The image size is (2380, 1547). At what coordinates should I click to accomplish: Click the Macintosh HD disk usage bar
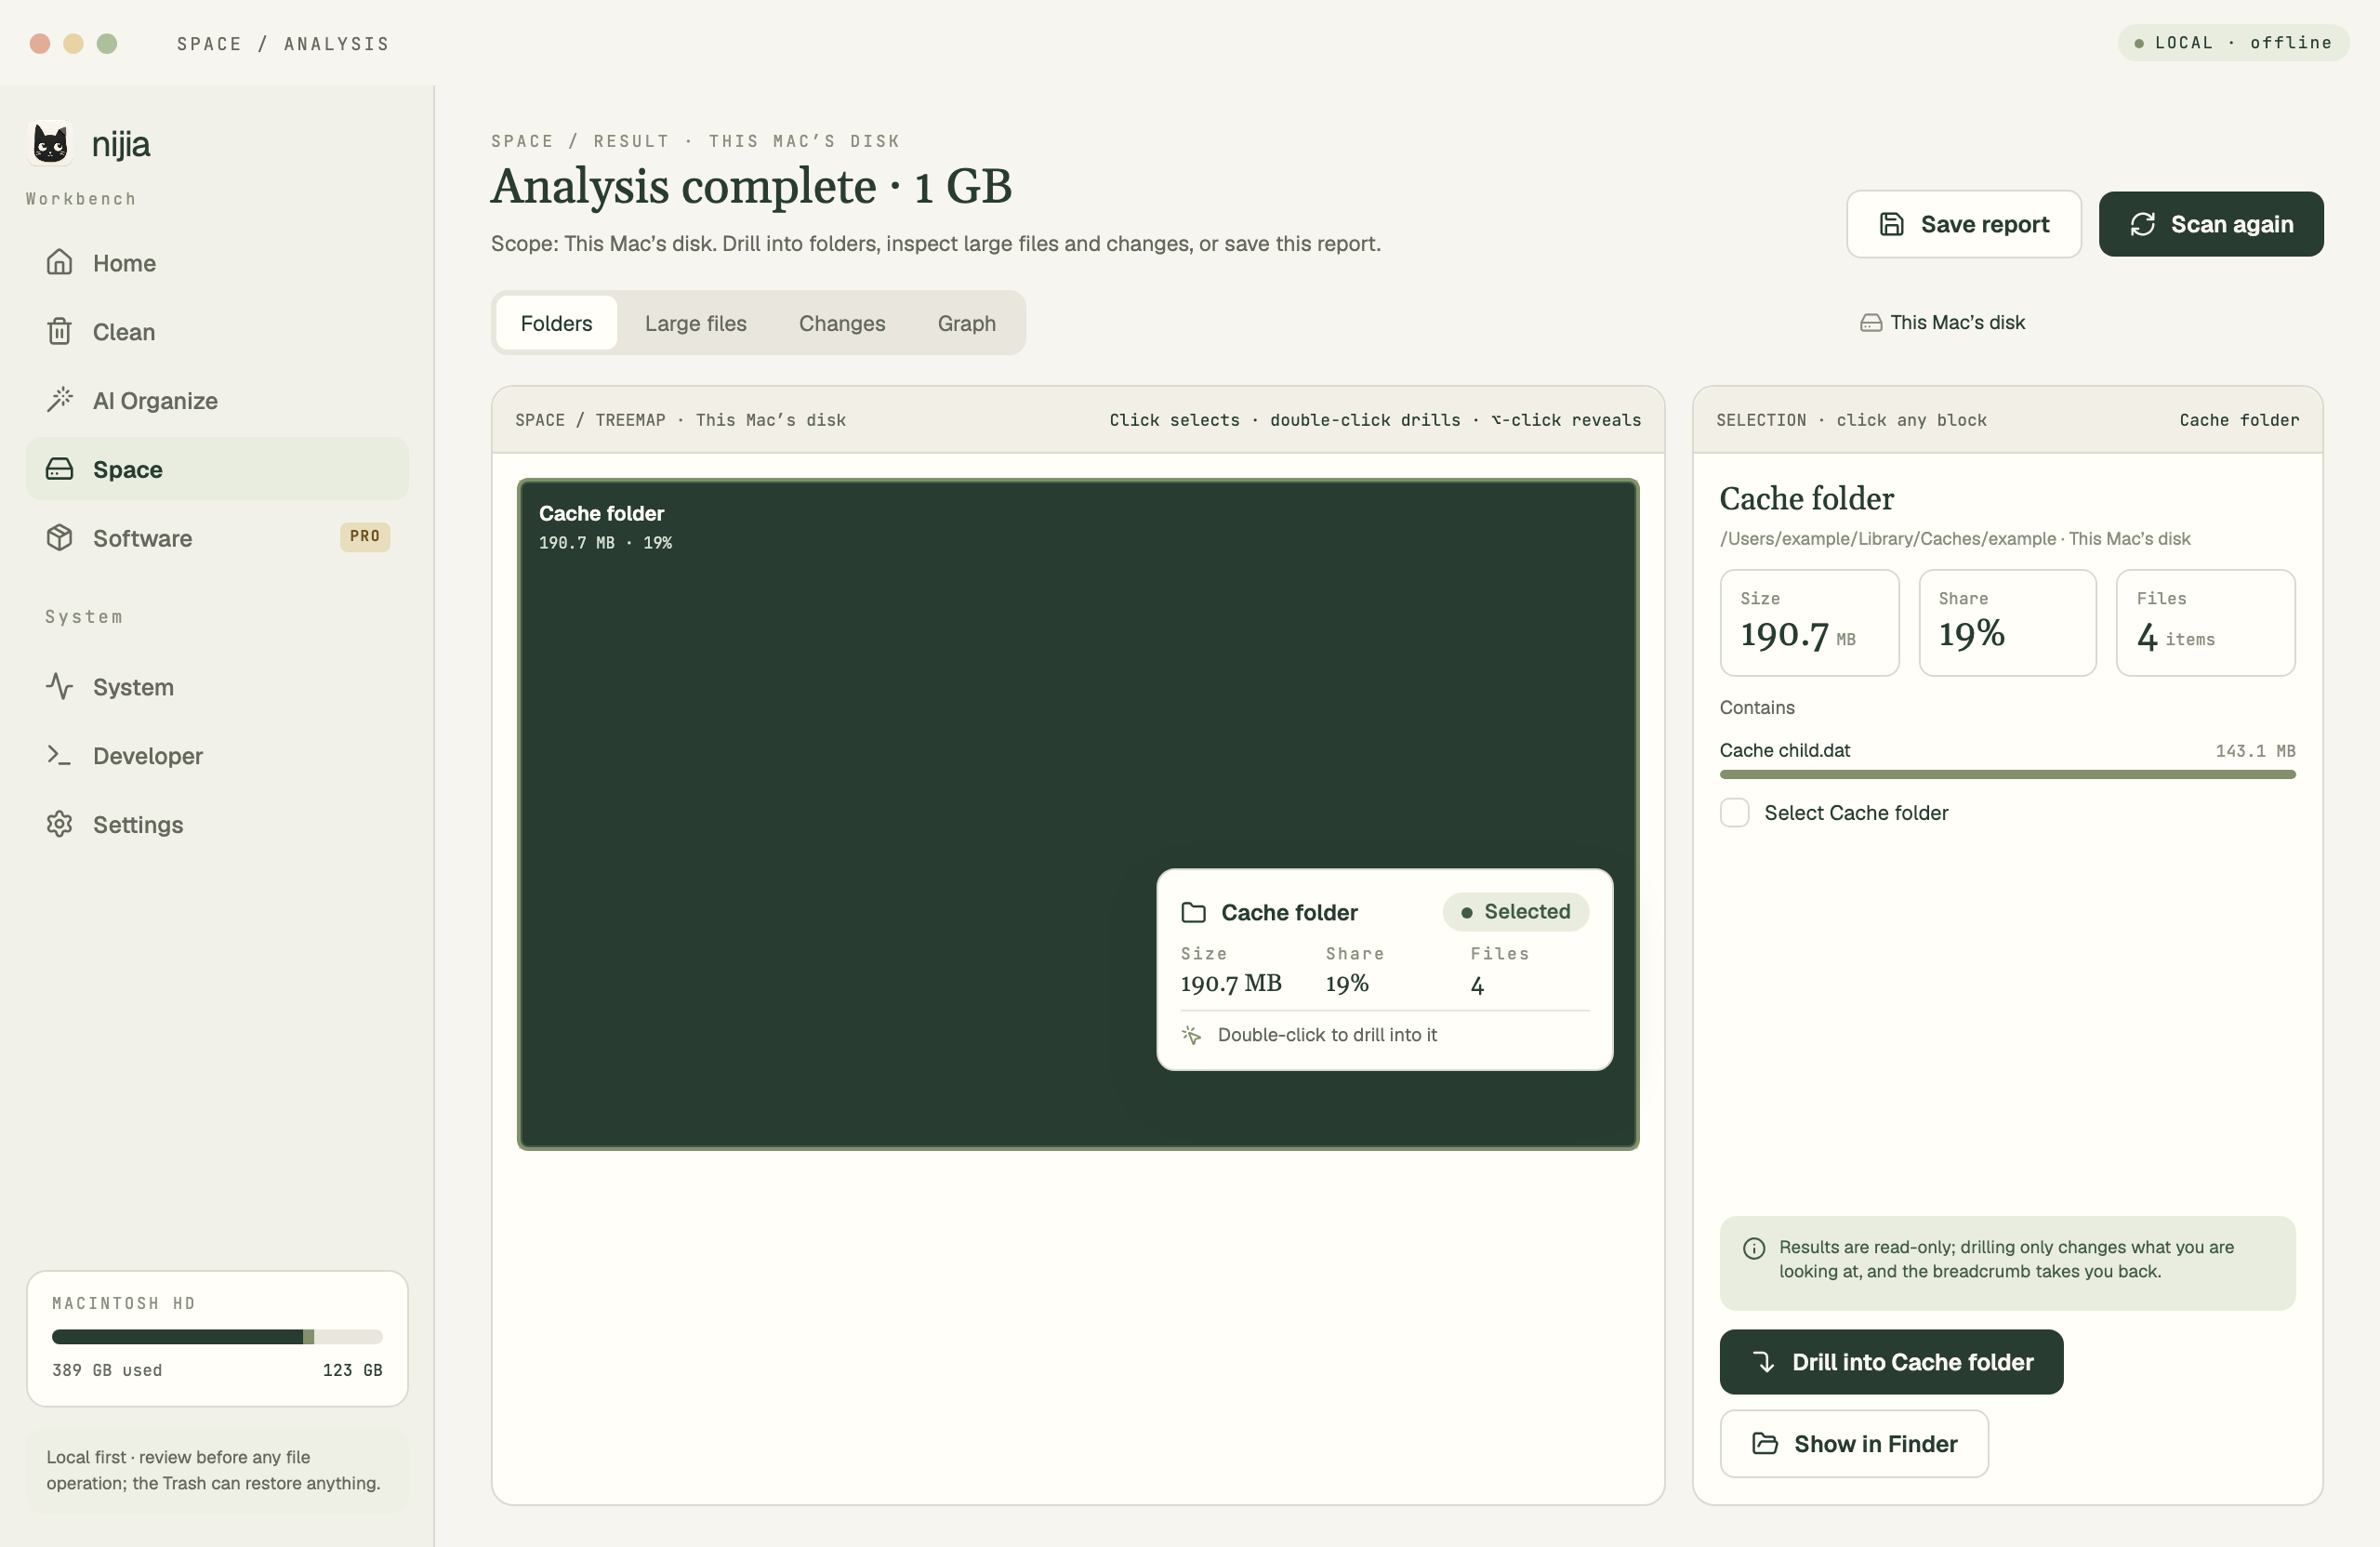(x=217, y=1337)
